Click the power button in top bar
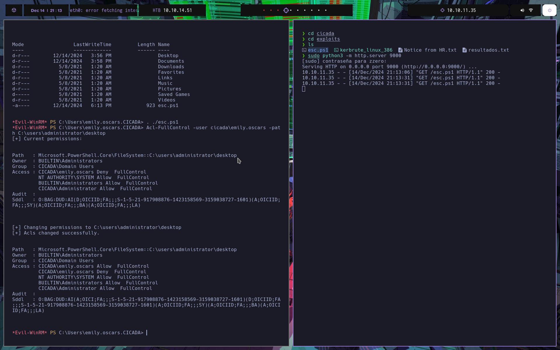 click(549, 10)
